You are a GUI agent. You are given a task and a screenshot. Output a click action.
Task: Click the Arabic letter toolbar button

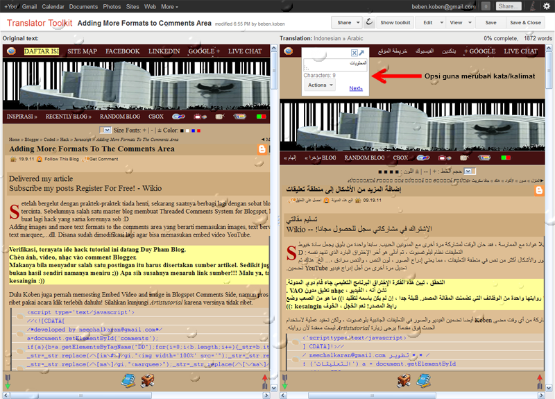point(369,22)
